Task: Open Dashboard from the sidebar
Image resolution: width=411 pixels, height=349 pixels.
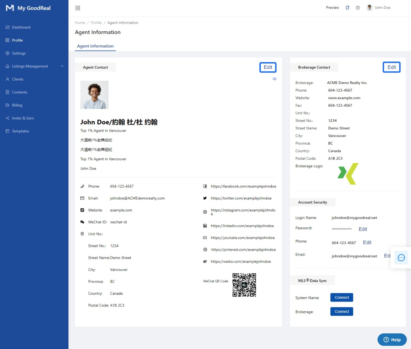Action: point(21,27)
